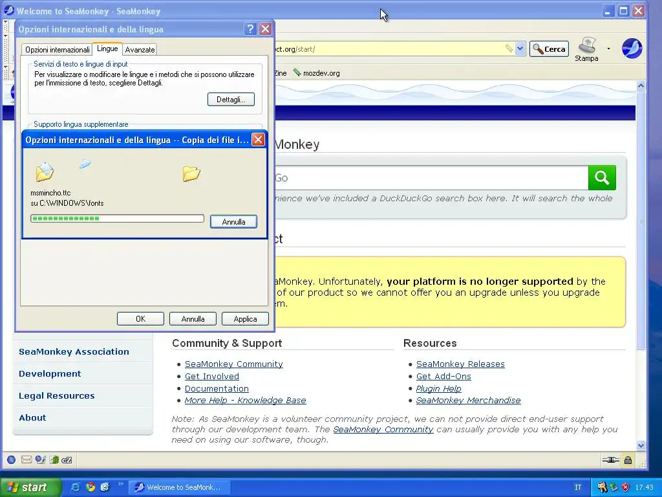
Task: Click OK in the Opzioni internazionali dialog
Action: pyautogui.click(x=140, y=318)
